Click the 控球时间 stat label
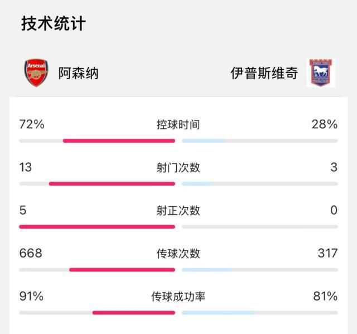 point(178,125)
